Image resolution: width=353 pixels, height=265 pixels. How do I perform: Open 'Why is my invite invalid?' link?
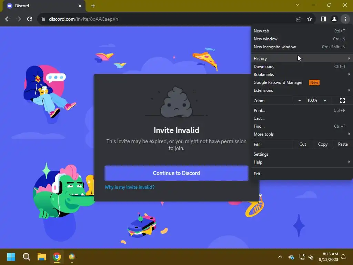point(130,187)
